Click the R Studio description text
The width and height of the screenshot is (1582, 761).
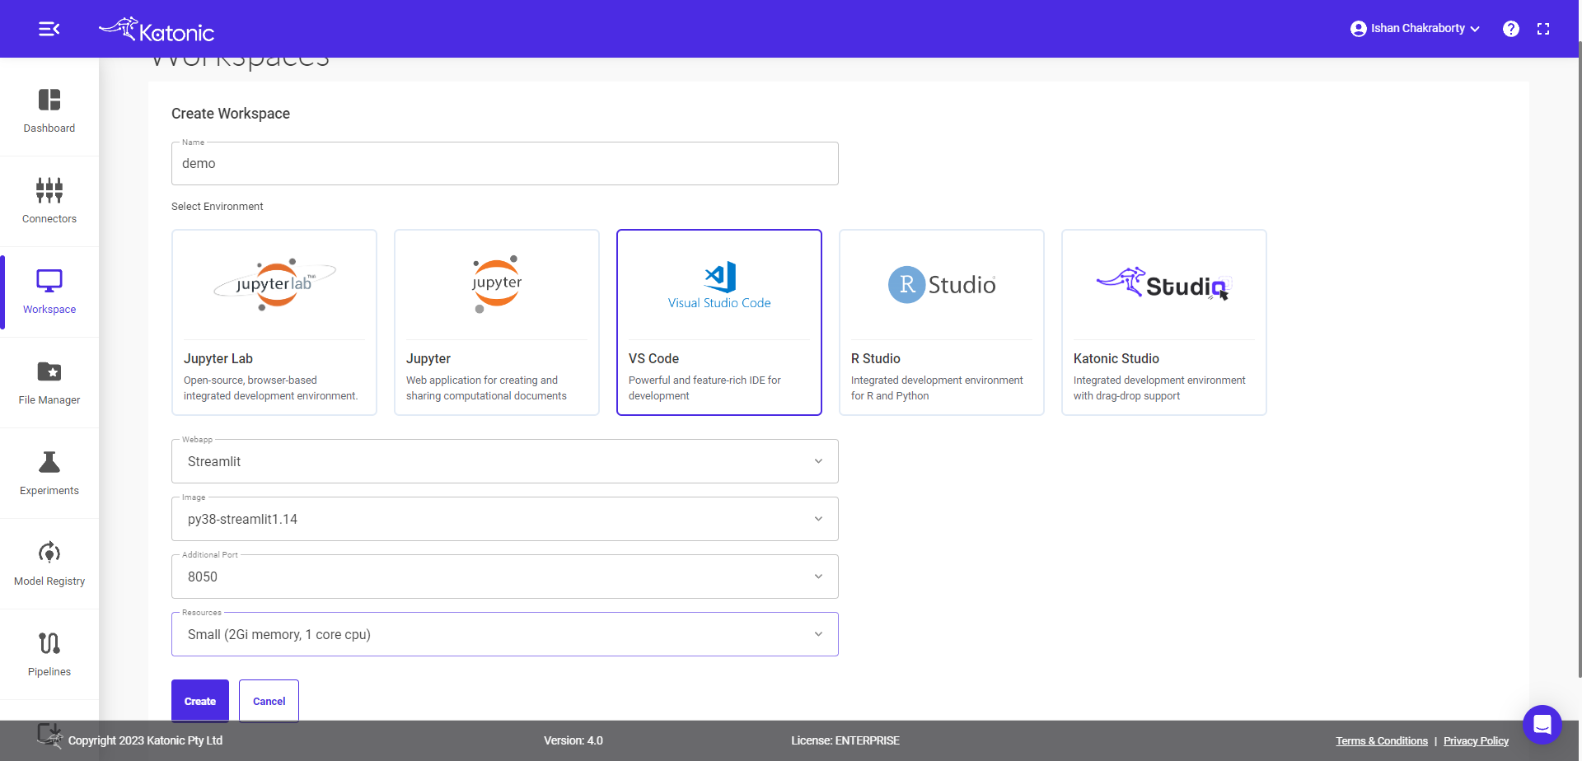(x=937, y=388)
